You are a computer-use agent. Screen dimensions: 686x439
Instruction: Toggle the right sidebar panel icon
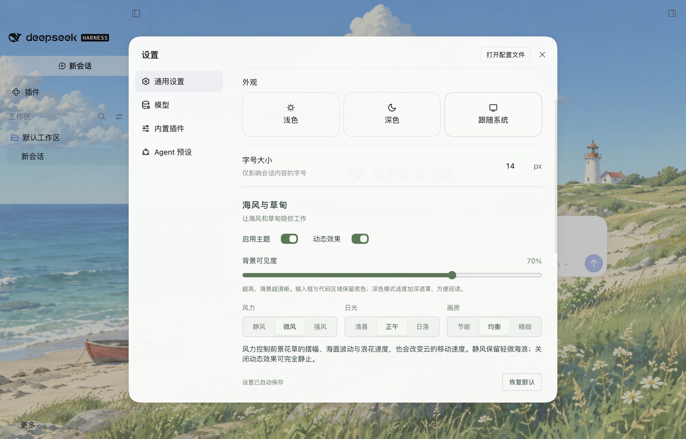coord(672,13)
